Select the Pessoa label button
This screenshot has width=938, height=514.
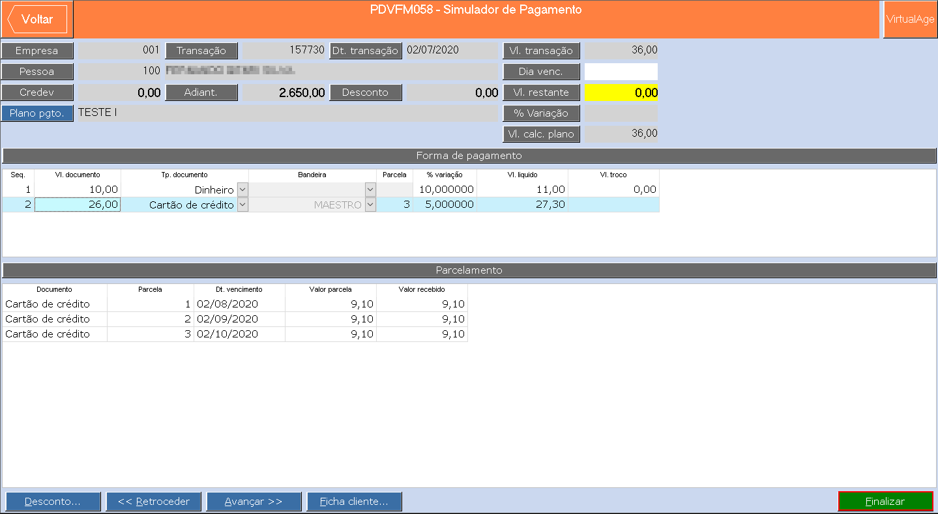point(37,72)
